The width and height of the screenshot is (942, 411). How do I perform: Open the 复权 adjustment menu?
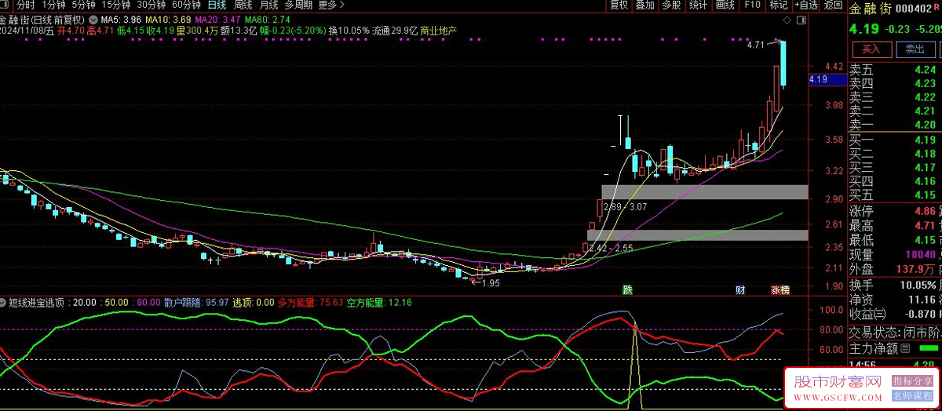coord(619,5)
